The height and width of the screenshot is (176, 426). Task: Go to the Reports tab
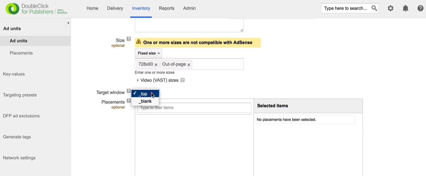pyautogui.click(x=167, y=8)
